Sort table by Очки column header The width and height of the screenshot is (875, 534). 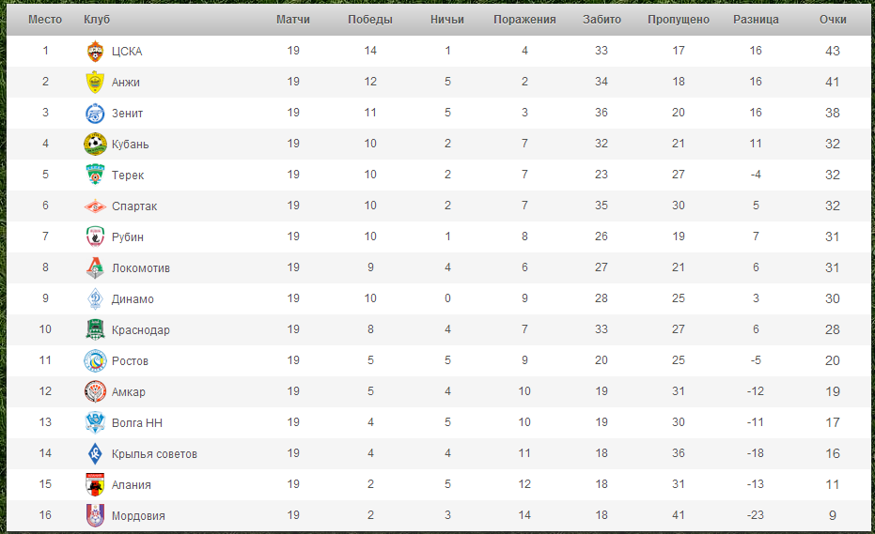tap(832, 20)
